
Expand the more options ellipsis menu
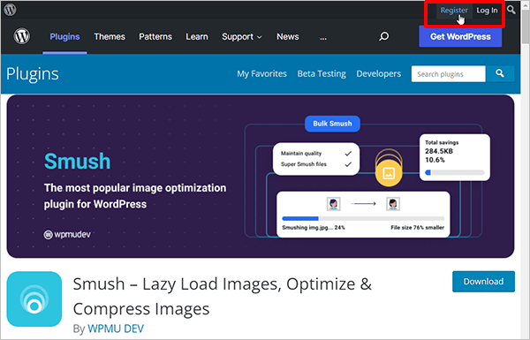[323, 37]
